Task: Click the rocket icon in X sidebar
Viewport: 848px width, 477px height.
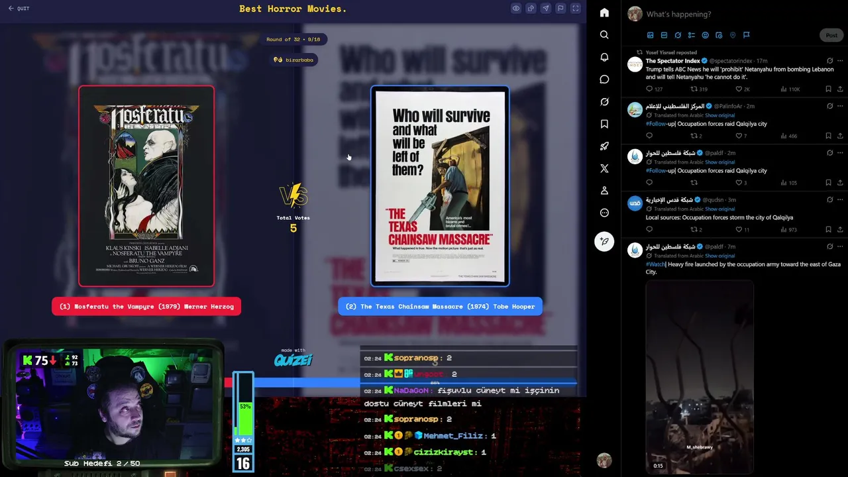Action: 604,146
